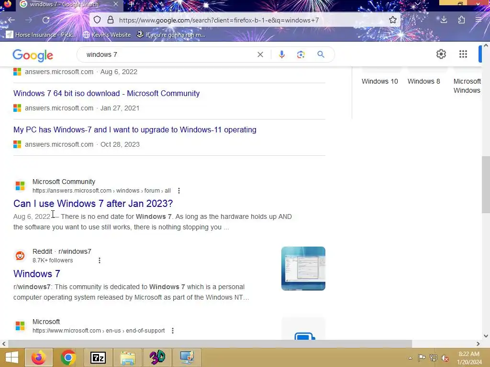This screenshot has height=367, width=490.
Task: Clear the search box with the X icon
Action: click(x=260, y=54)
